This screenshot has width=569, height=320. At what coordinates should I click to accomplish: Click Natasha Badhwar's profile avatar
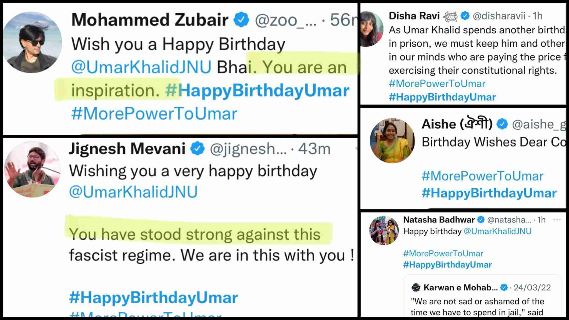[x=384, y=230]
